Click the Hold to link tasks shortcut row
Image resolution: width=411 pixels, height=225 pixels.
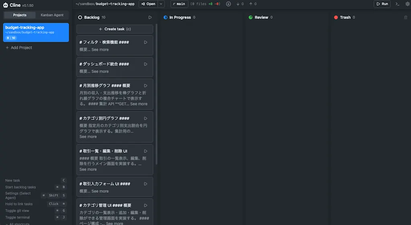point(36,204)
